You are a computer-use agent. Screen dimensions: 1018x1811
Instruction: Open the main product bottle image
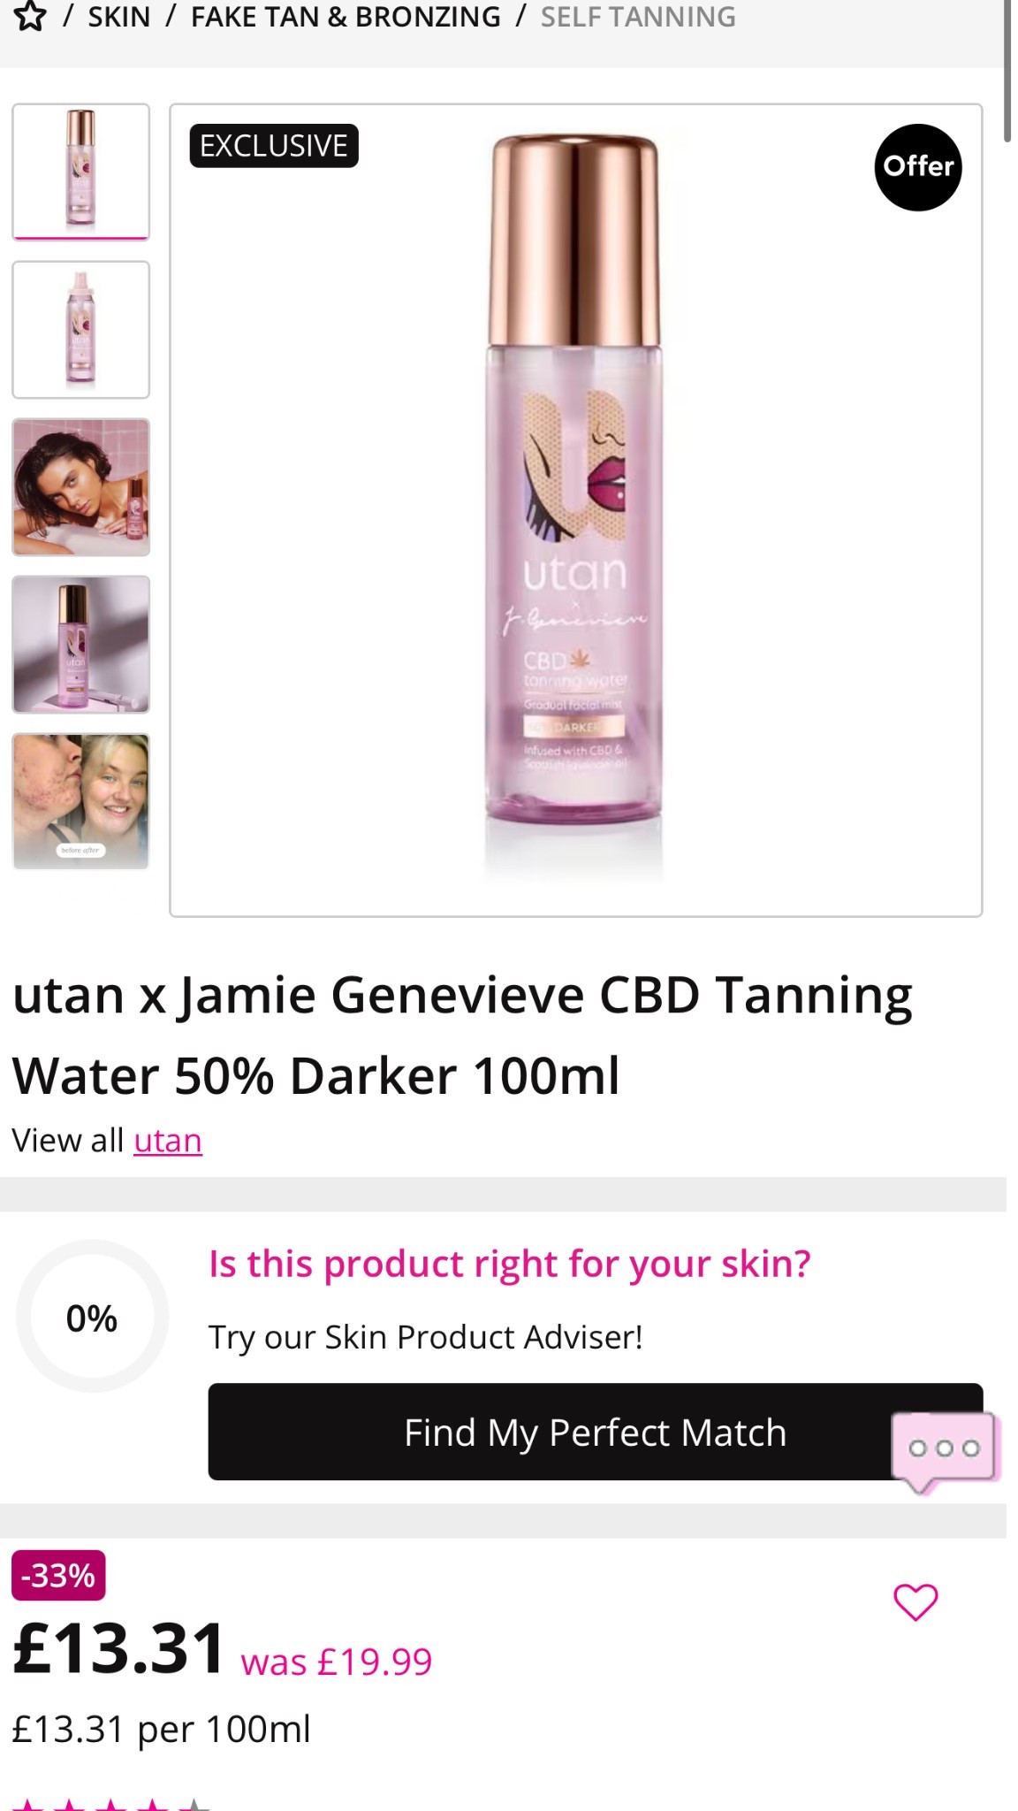pyautogui.click(x=575, y=510)
